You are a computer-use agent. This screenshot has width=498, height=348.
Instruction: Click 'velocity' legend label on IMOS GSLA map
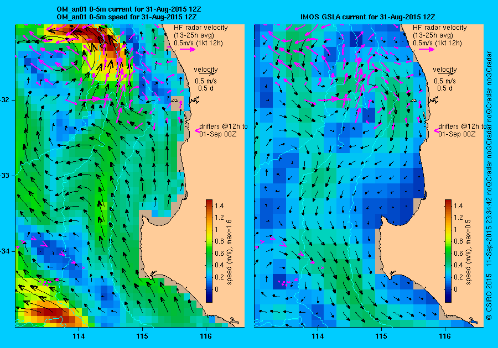pos(445,69)
